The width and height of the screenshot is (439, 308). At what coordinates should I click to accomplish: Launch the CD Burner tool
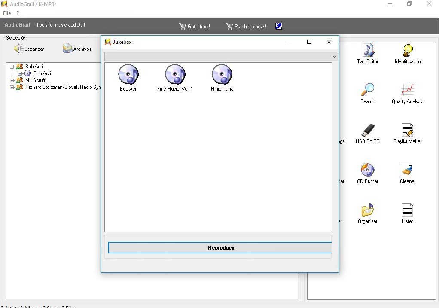pyautogui.click(x=368, y=171)
